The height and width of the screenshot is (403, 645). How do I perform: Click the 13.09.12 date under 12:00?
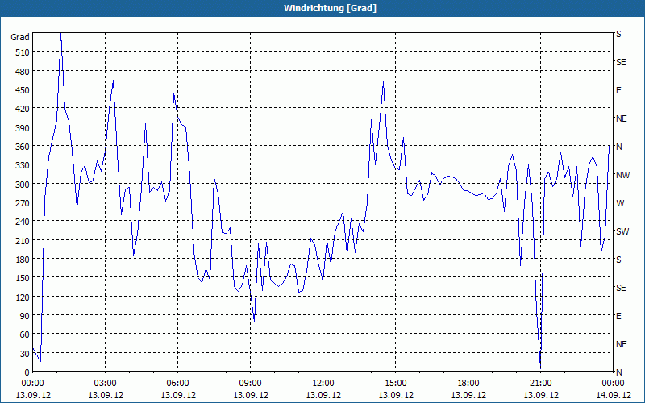coord(323,395)
